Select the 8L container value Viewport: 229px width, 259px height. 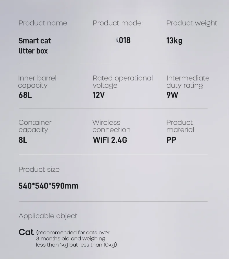click(23, 140)
